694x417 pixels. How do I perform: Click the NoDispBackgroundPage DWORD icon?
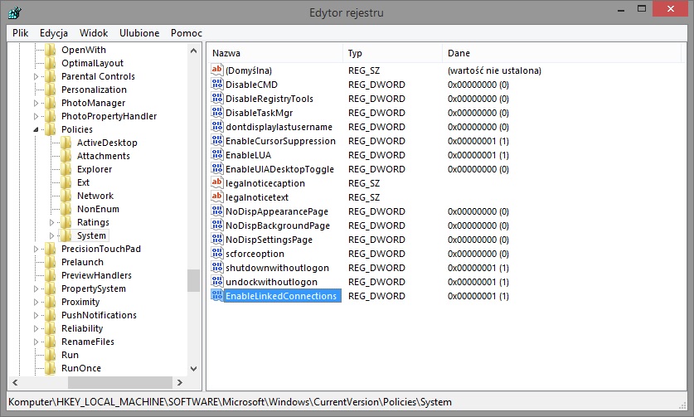(217, 225)
